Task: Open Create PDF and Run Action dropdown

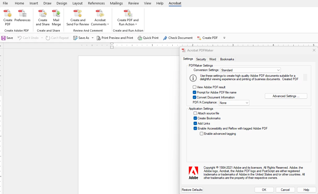Action: 128,17
